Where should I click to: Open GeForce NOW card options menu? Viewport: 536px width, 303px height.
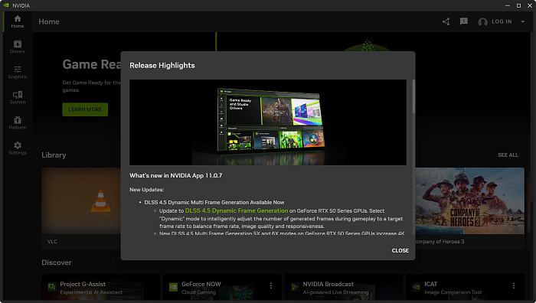(x=271, y=285)
